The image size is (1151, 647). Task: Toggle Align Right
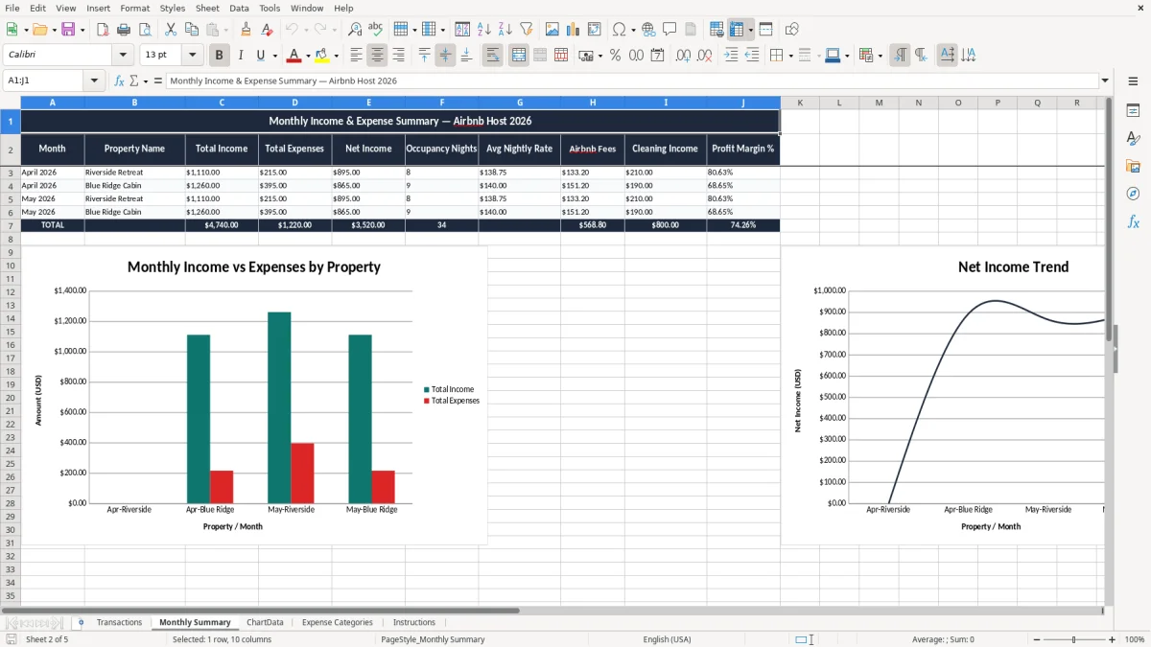(399, 56)
